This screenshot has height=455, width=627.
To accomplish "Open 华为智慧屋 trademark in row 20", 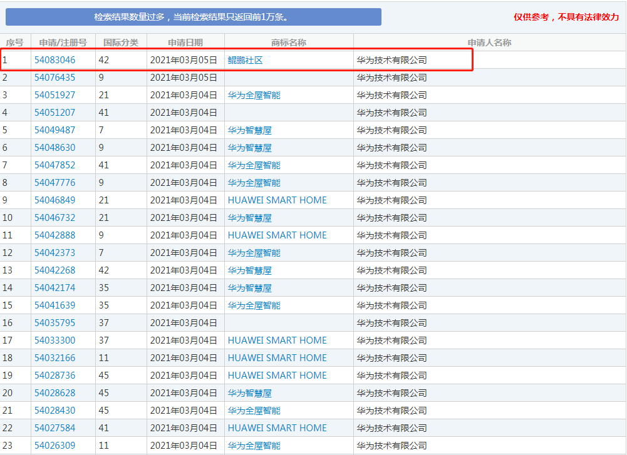I will [x=249, y=392].
